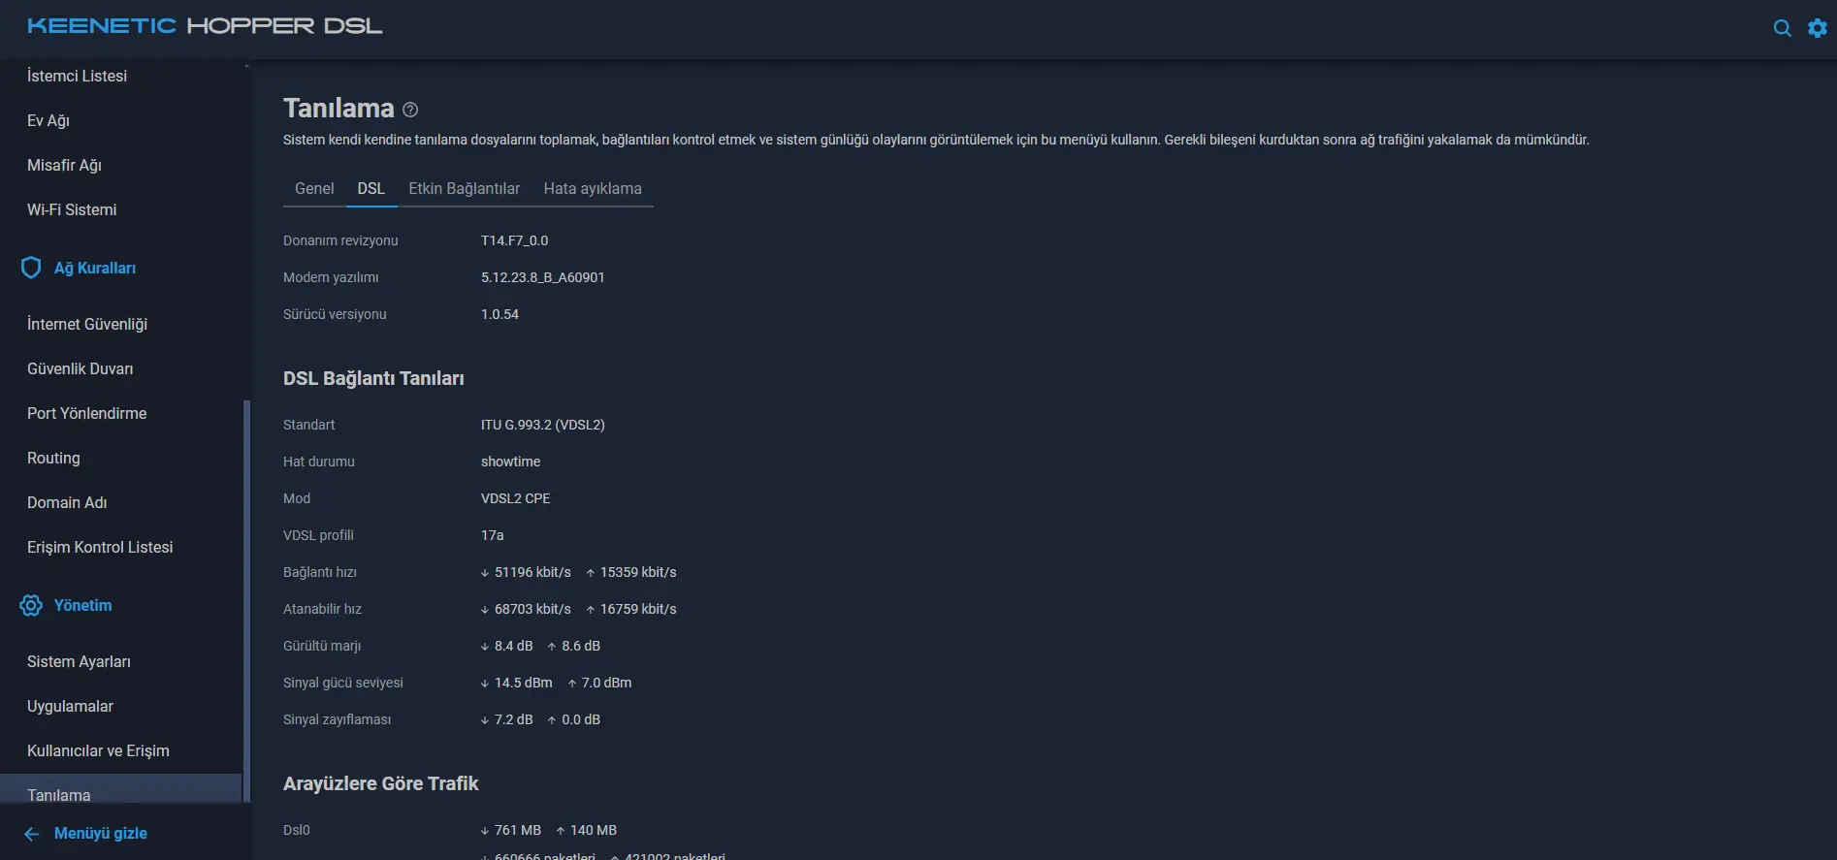The image size is (1837, 860).
Task: Click the Ağ Kuralları shield icon
Action: [31, 268]
